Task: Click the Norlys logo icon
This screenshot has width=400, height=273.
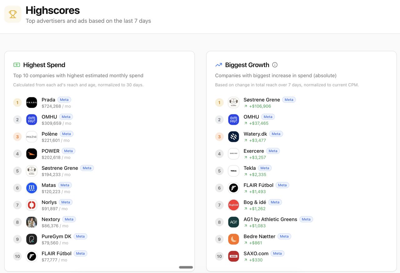Action: (32, 205)
